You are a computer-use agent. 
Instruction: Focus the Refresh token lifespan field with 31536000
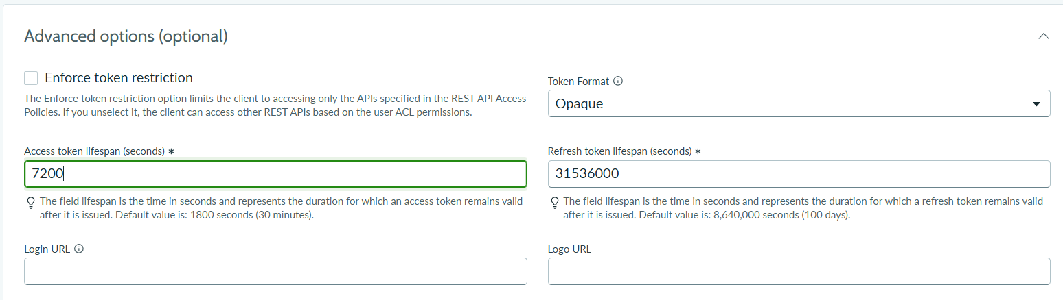tap(799, 174)
